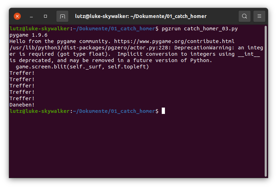This screenshot has height=188, width=277.
Task: Click the white cursor block at the prompt
Action: [x=163, y=111]
